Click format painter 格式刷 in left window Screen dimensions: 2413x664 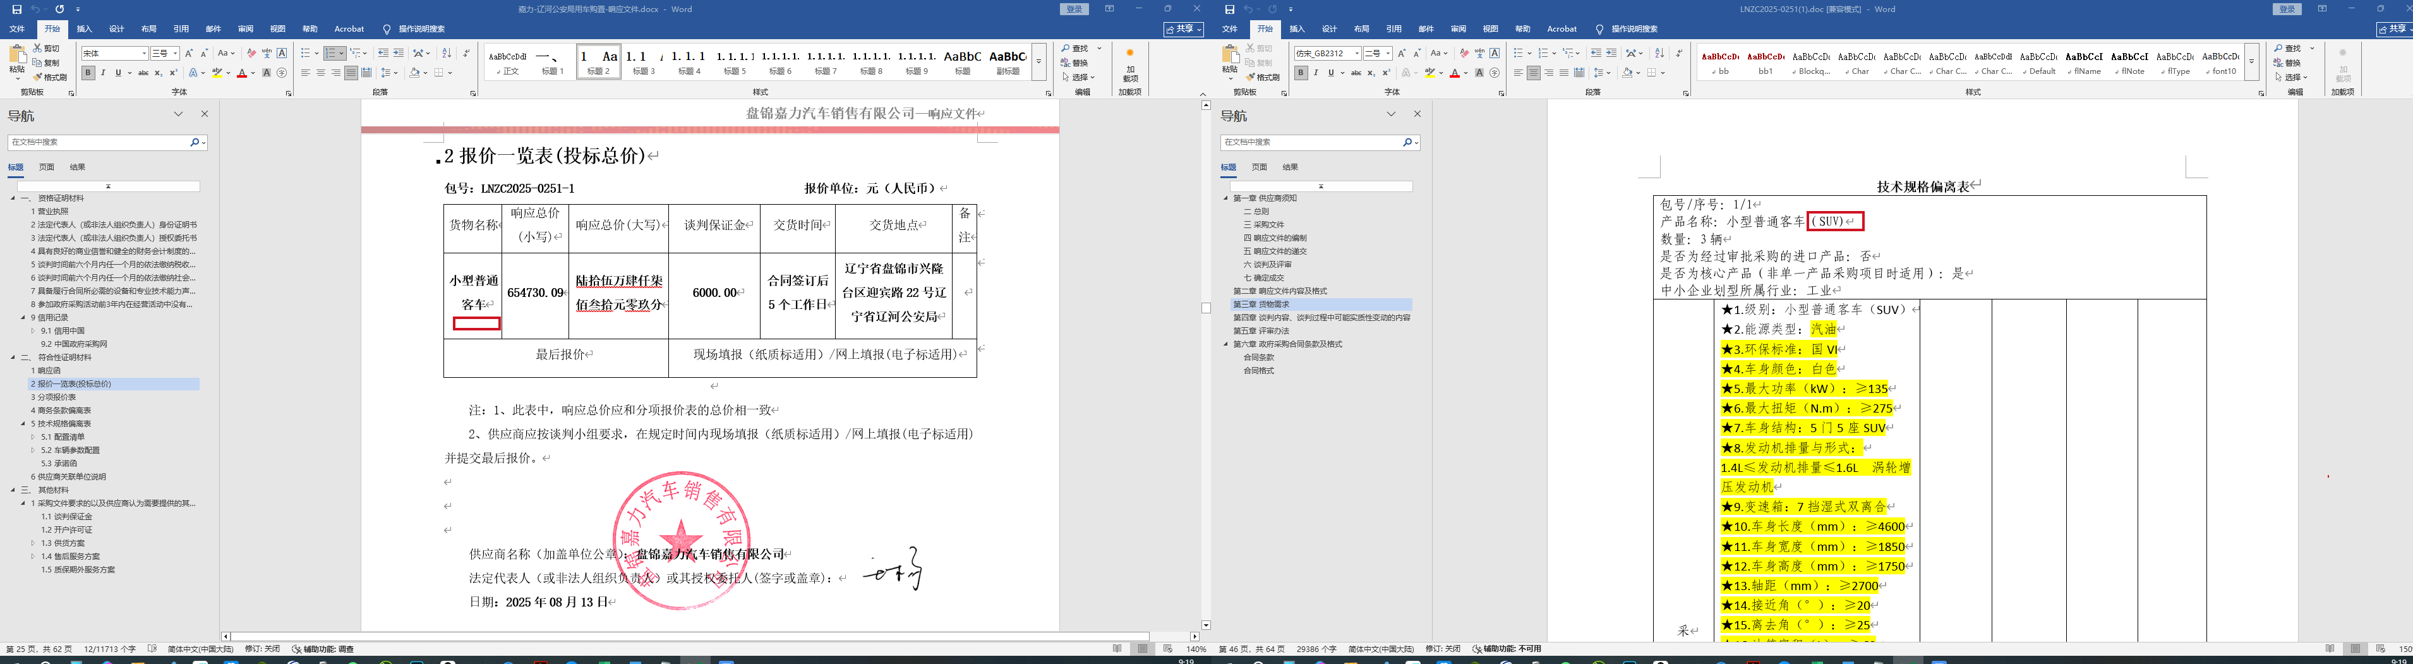coord(51,77)
